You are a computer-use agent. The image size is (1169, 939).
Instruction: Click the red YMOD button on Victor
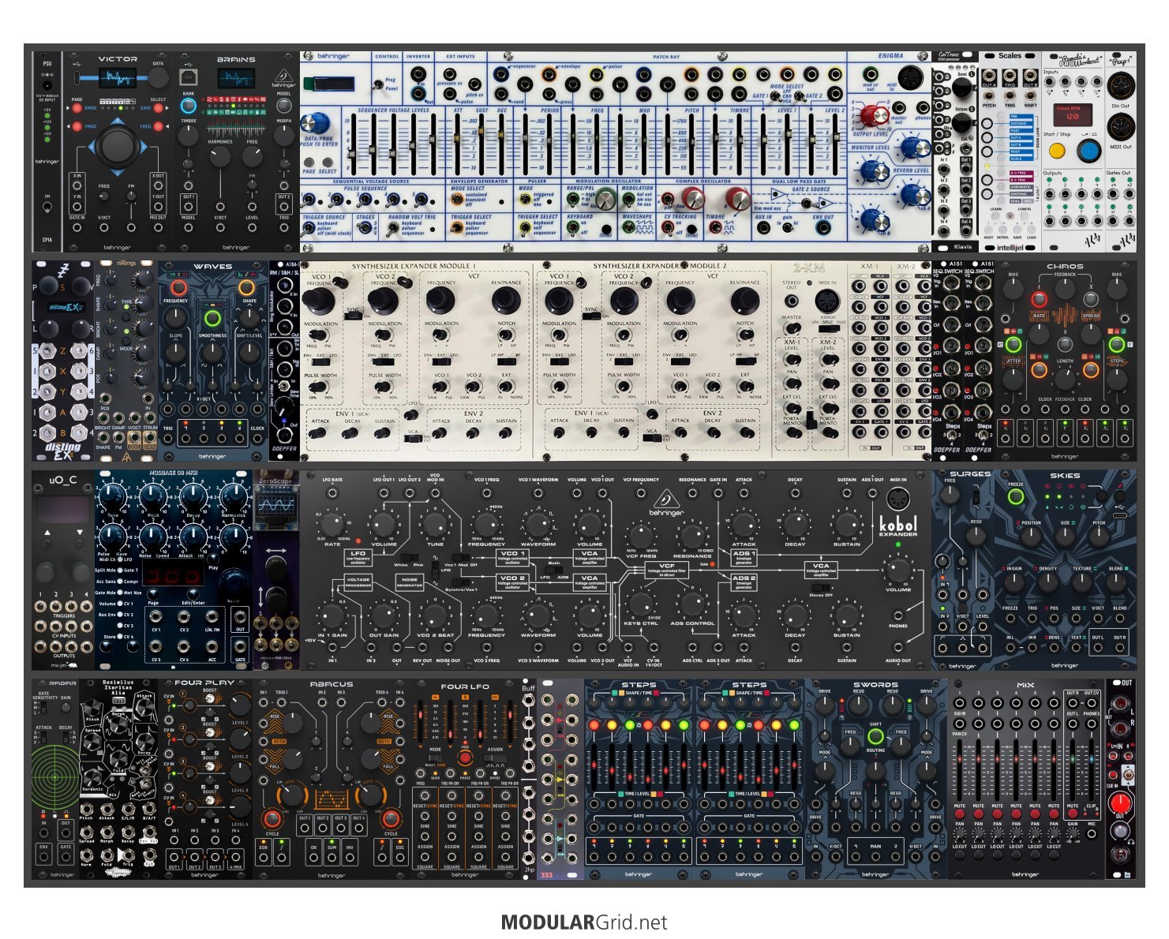[77, 126]
